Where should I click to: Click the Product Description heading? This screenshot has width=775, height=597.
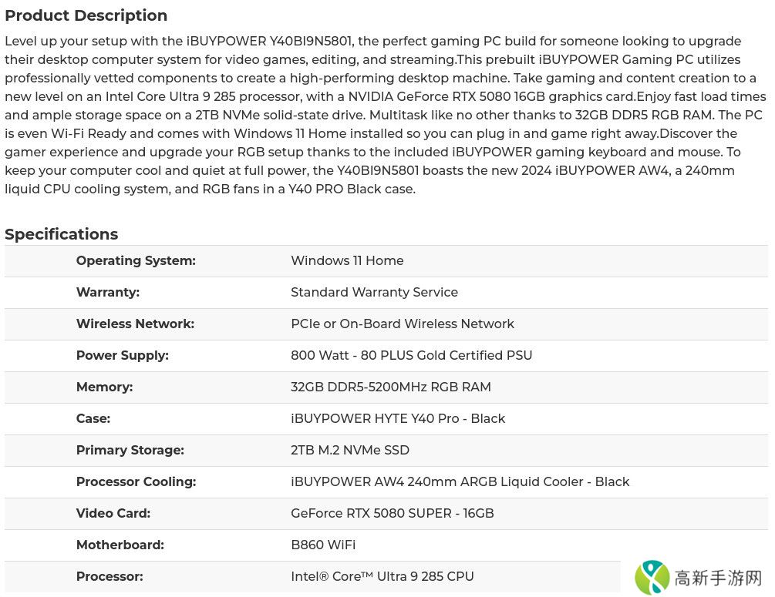(x=86, y=15)
